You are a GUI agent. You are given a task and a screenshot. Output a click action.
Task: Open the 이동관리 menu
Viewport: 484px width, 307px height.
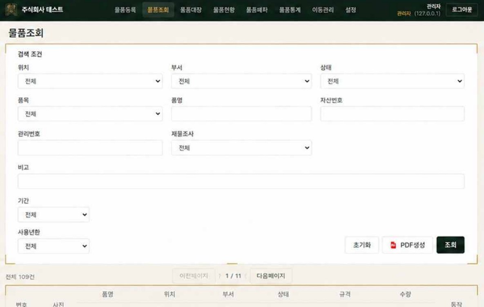323,10
